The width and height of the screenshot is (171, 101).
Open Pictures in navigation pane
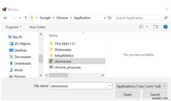[17, 76]
